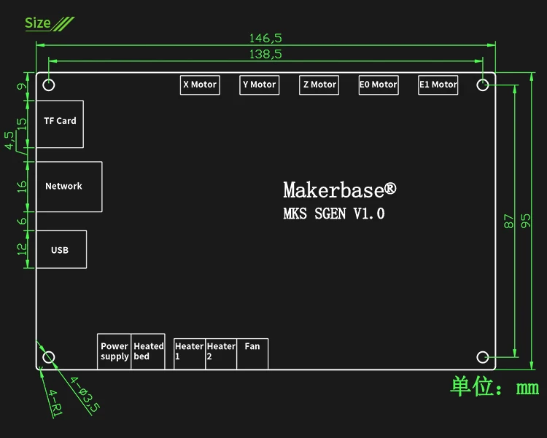Select the TF Card slot box
The height and width of the screenshot is (438, 547).
point(60,124)
